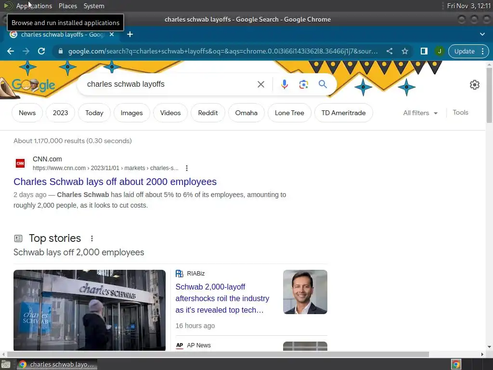Open the Charles Schwab building story image

[89, 310]
